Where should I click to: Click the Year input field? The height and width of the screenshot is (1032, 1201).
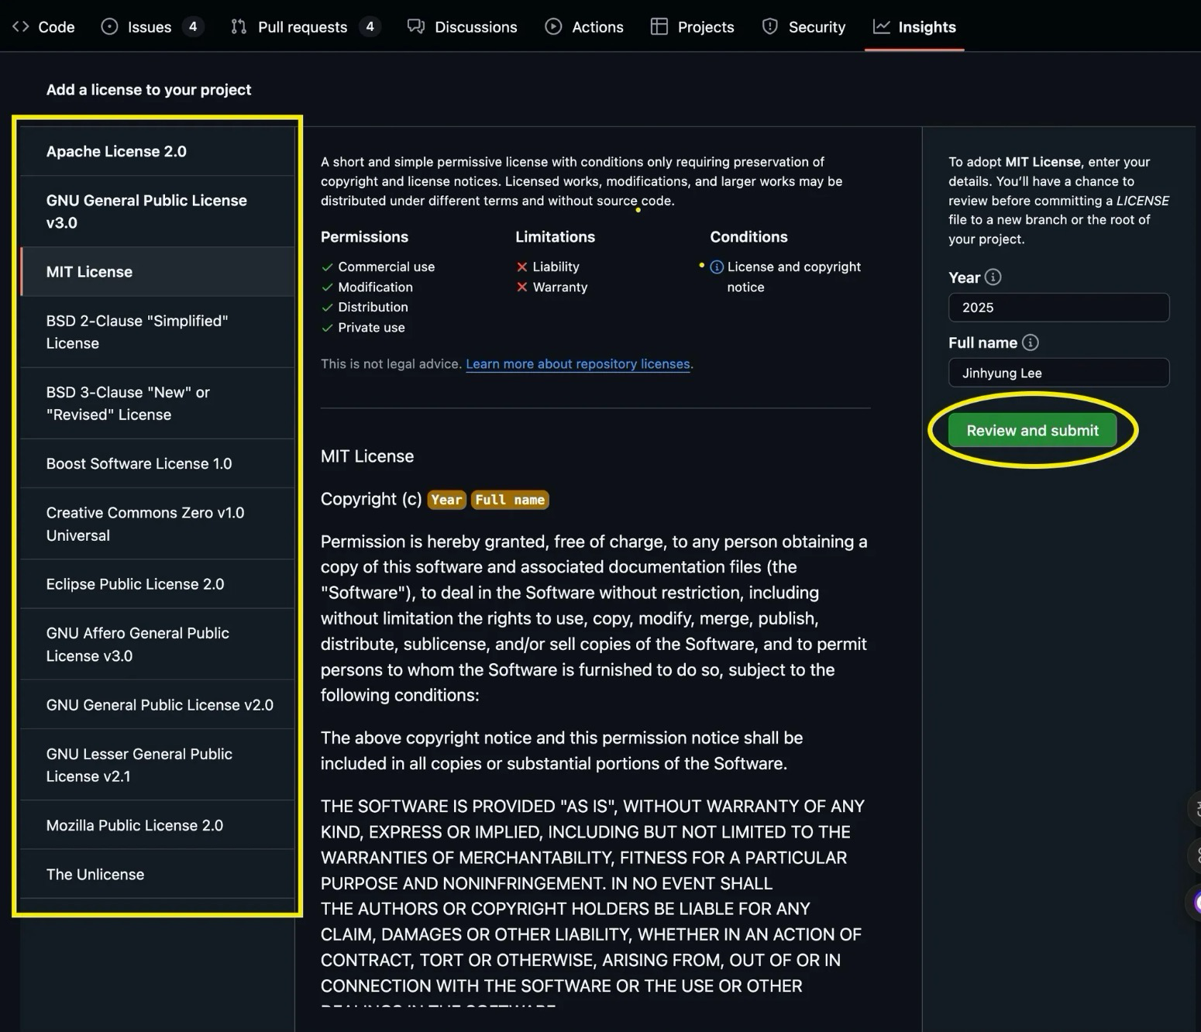1058,308
